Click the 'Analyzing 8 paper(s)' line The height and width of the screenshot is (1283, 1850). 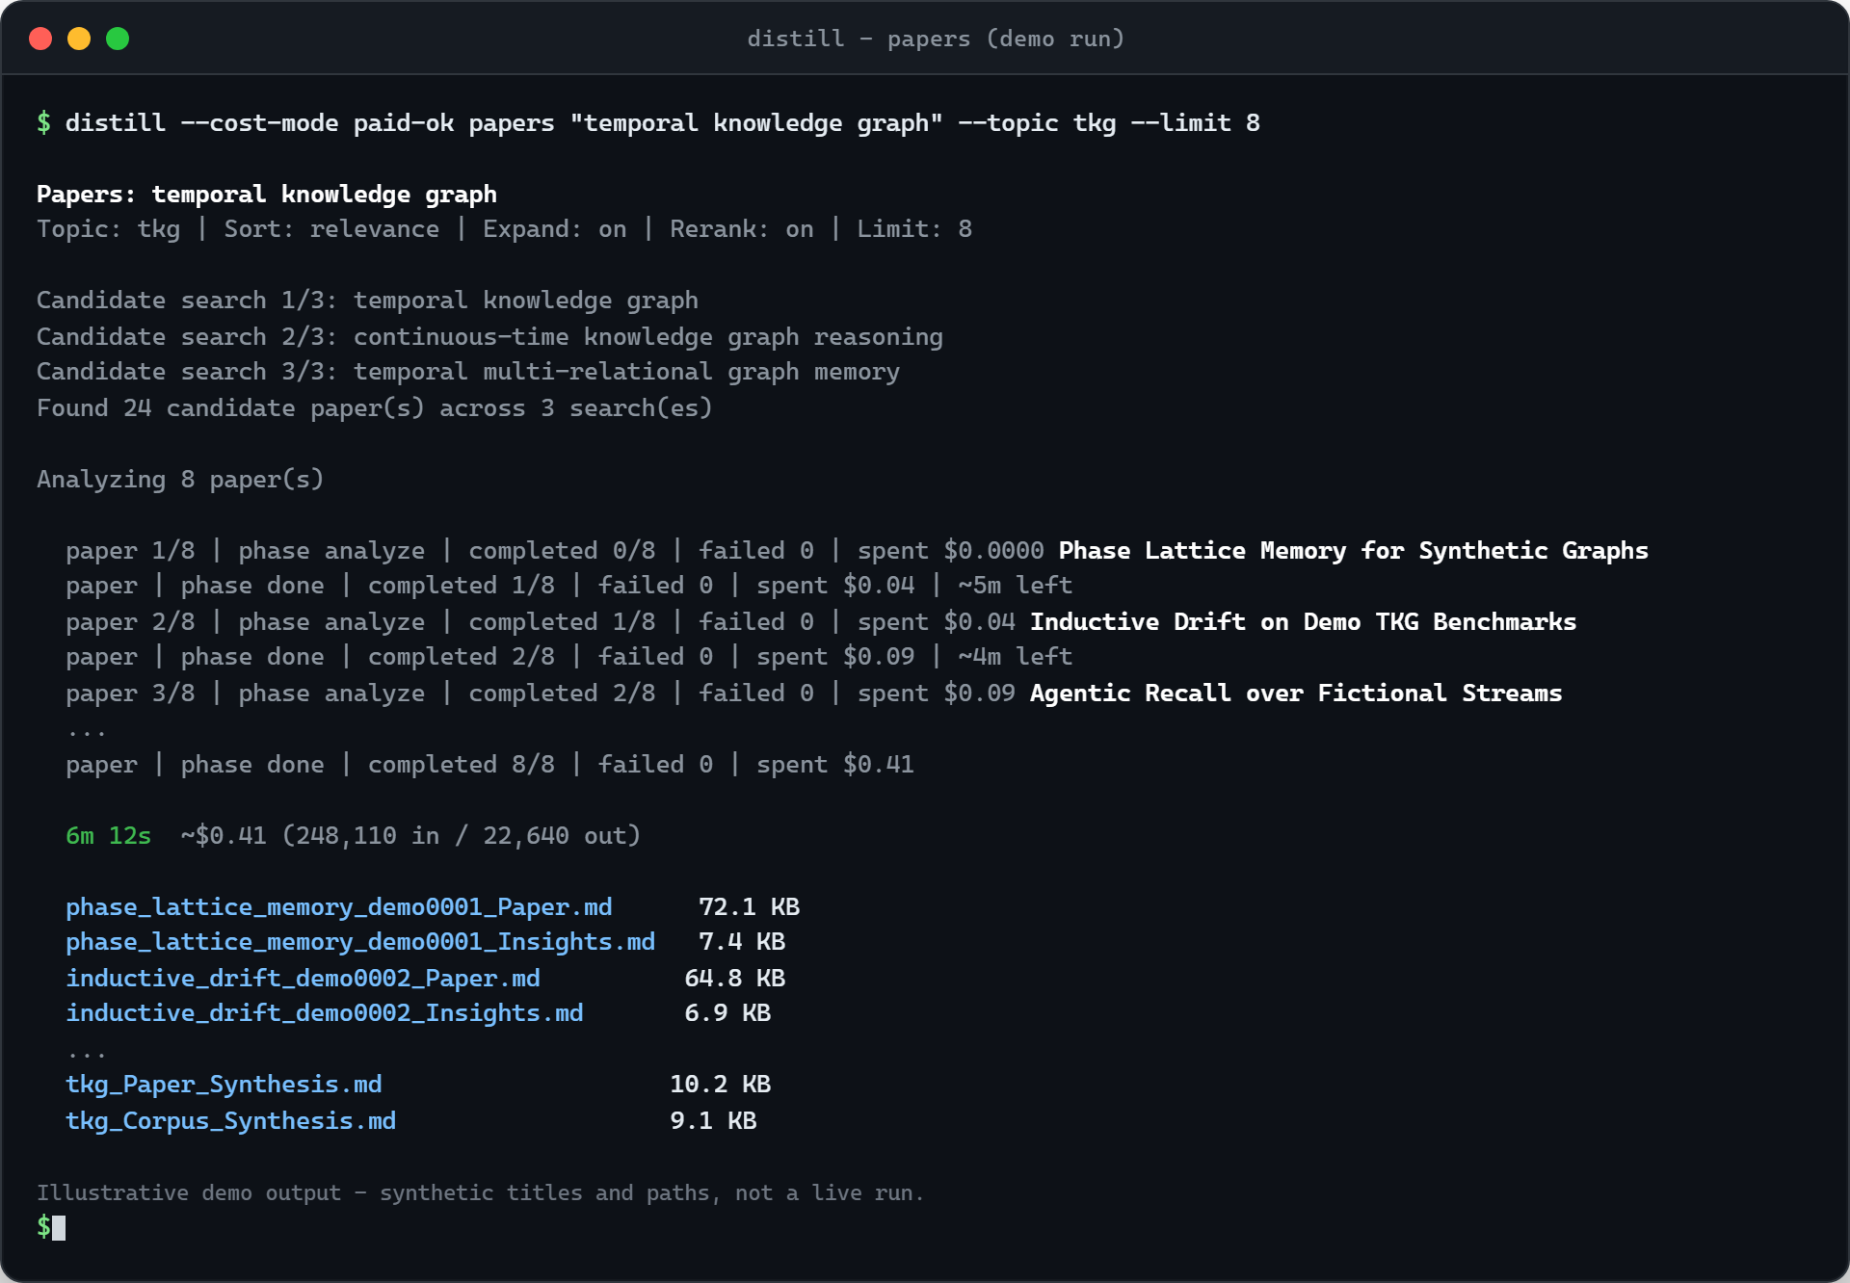coord(180,480)
